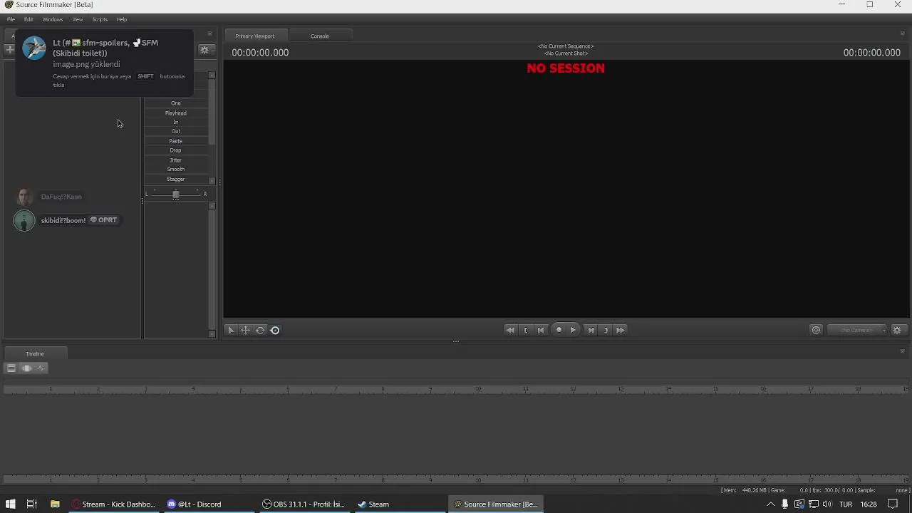This screenshot has width=912, height=513.
Task: Click the Playhead preset button
Action: [x=176, y=113]
